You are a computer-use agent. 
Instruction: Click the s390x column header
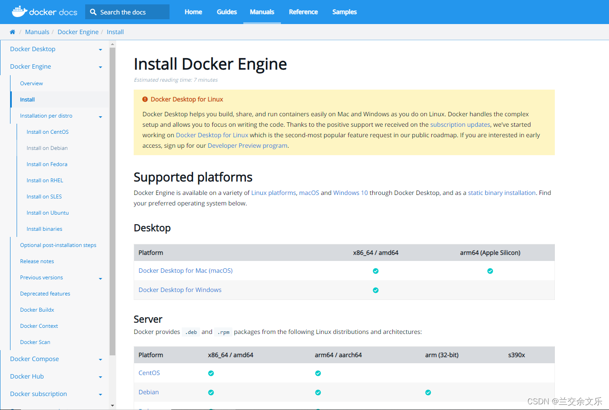pyautogui.click(x=516, y=355)
